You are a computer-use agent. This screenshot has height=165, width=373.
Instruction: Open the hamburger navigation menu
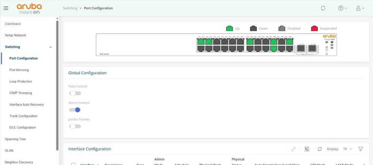(x=6, y=8)
